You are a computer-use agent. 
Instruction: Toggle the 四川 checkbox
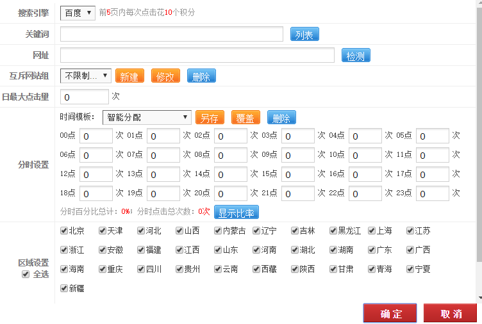point(141,270)
